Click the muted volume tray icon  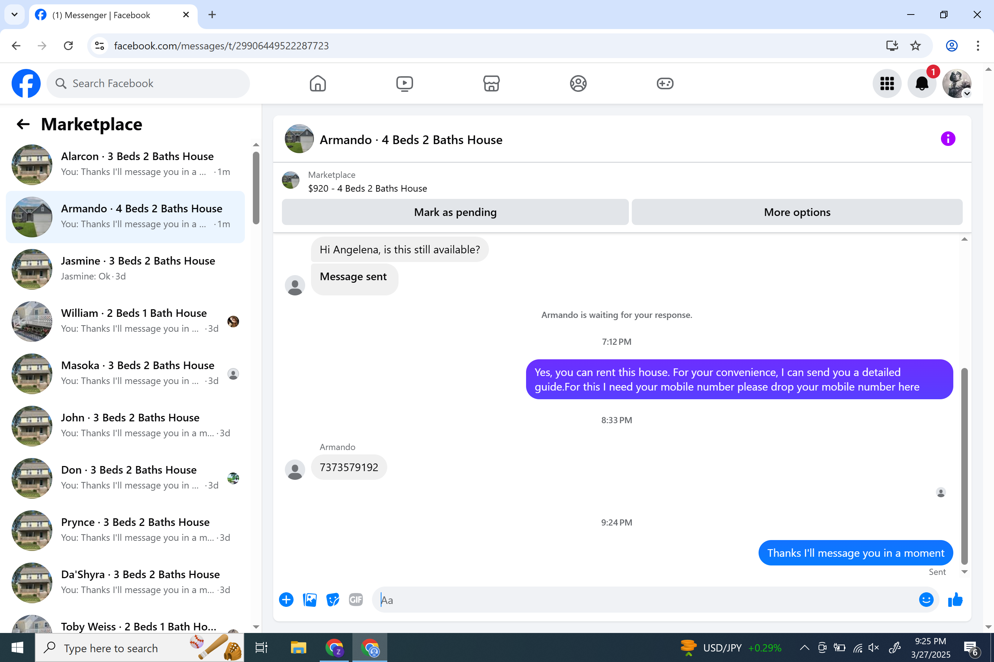873,647
